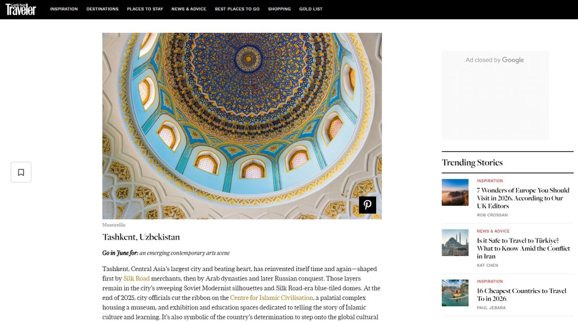The width and height of the screenshot is (578, 322).
Task: Click the dome ceiling hero image
Action: coord(242,126)
